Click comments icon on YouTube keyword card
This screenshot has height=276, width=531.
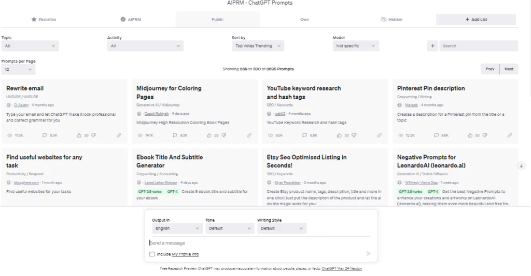[304, 135]
